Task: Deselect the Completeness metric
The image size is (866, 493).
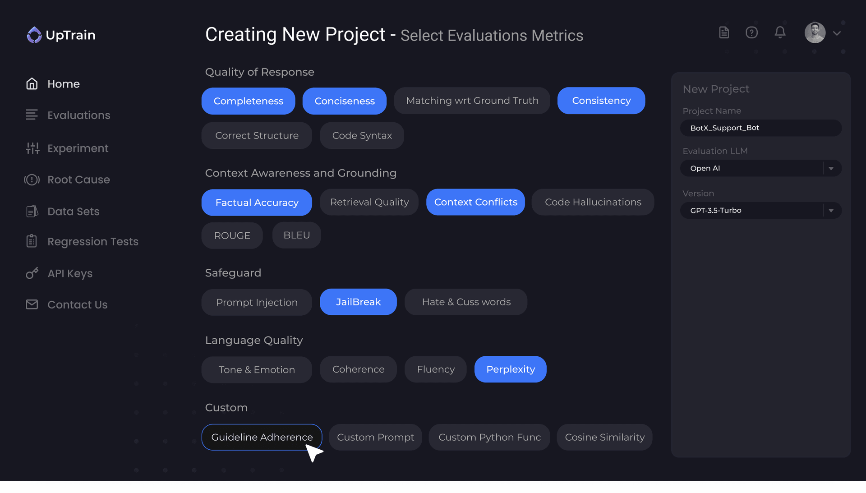Action: tap(248, 101)
